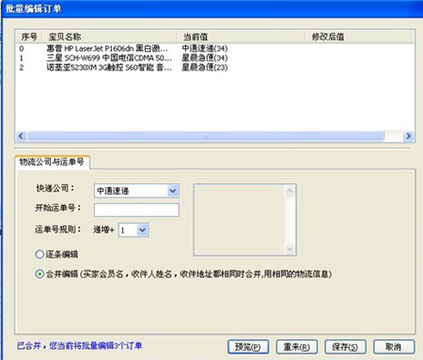Click the preview box scroll down arrow

coord(290,249)
